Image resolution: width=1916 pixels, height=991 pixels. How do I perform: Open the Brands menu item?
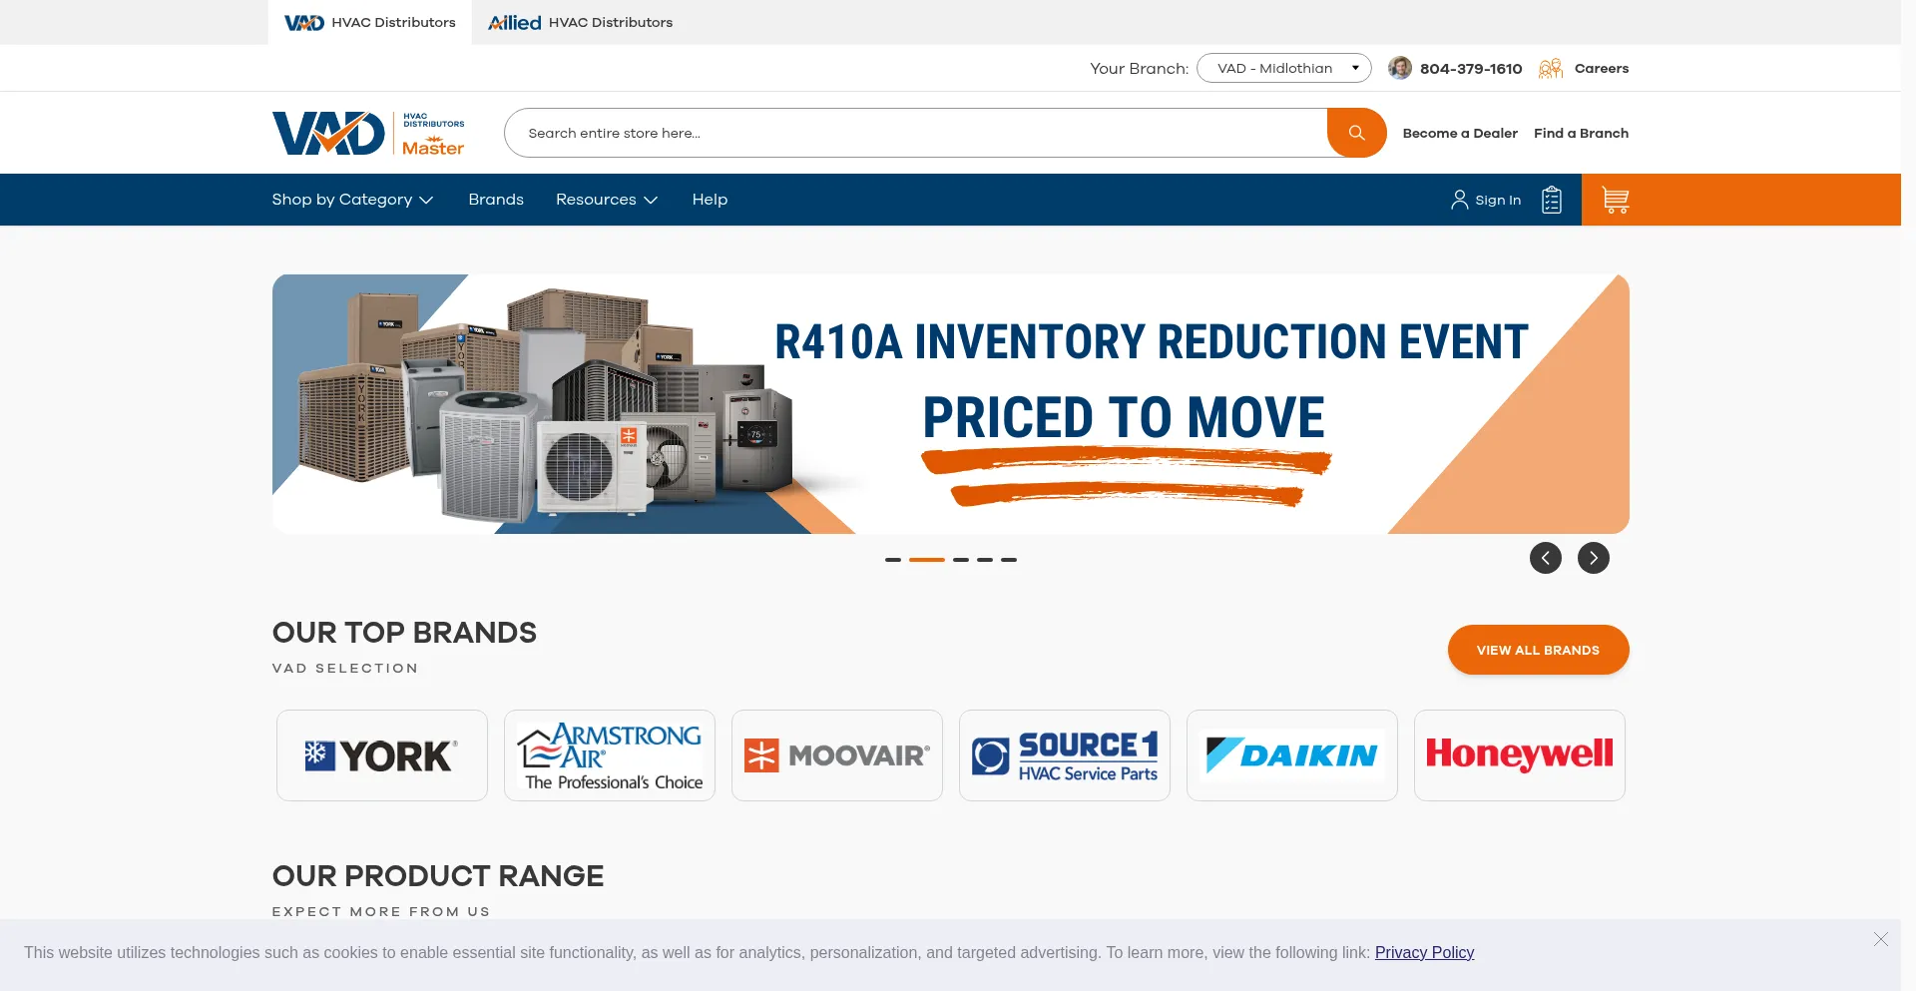(496, 200)
